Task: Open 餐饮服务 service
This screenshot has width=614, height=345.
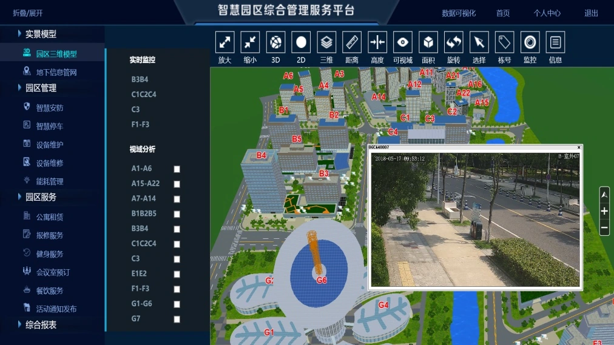Action: pyautogui.click(x=50, y=291)
